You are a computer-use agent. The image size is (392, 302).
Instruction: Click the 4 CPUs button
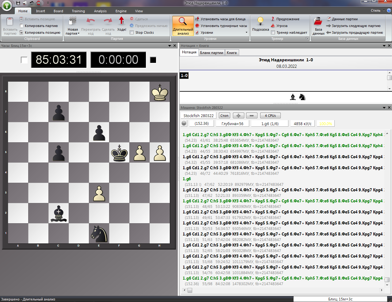(x=270, y=116)
